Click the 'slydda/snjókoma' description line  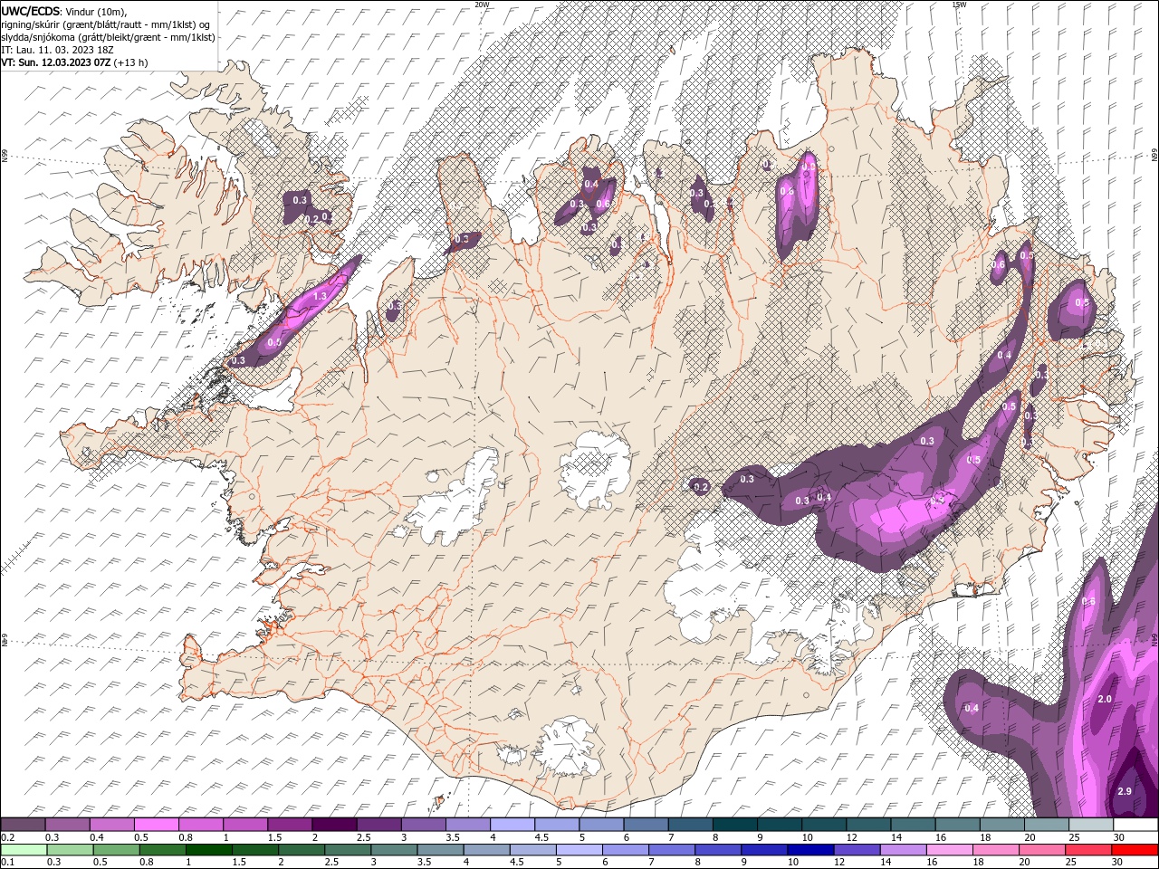point(108,37)
